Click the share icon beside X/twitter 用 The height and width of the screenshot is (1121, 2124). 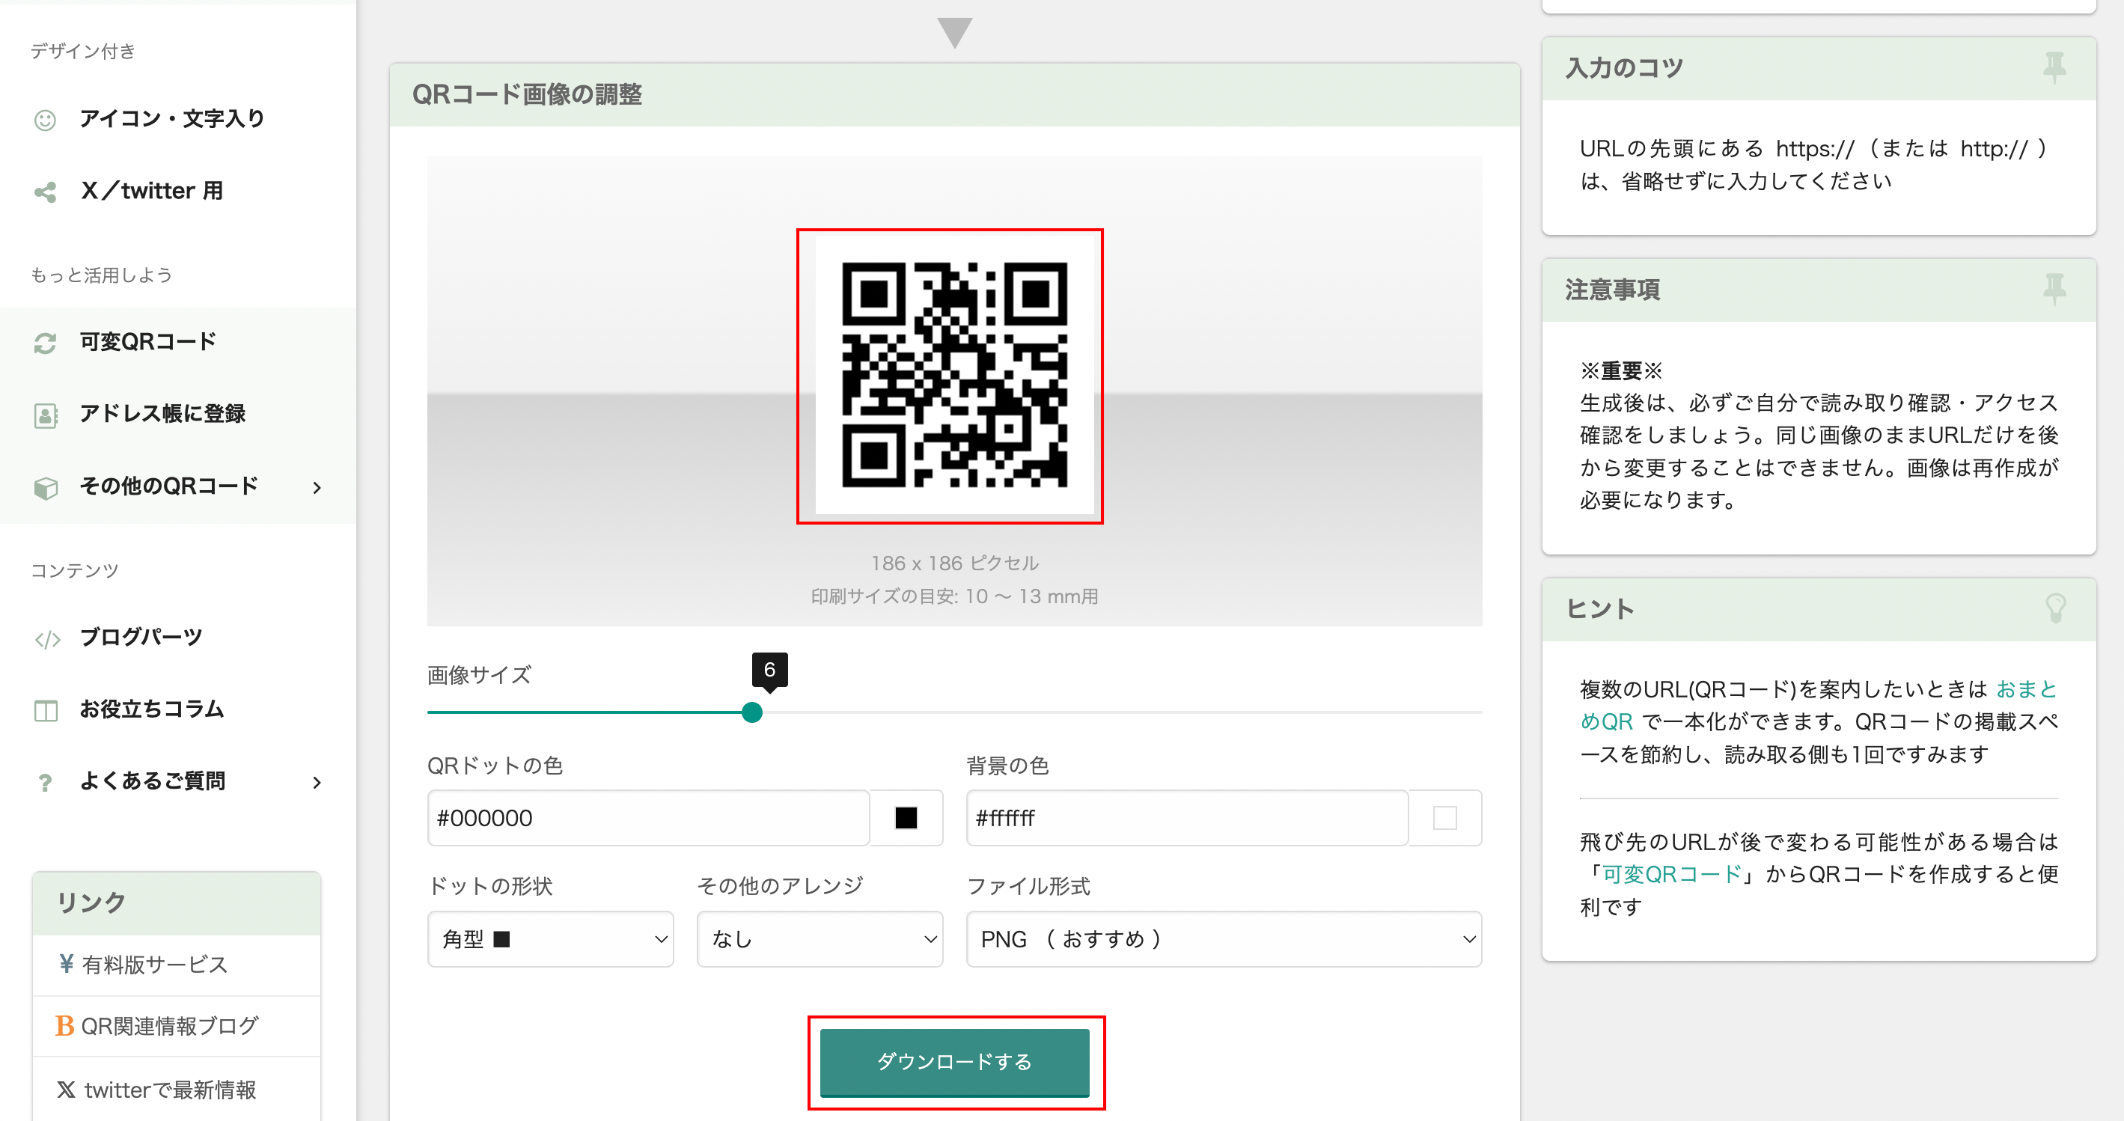click(x=44, y=192)
